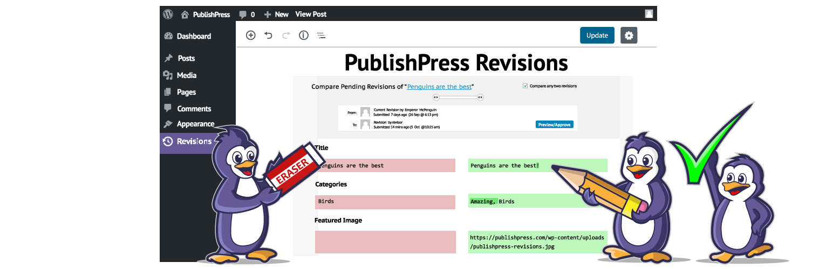This screenshot has width=833, height=269.
Task: Open the settings gear button
Action: pos(629,36)
